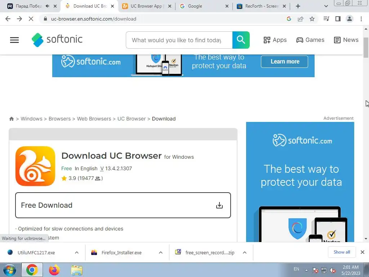Switch to the RecForth tab
Image resolution: width=369 pixels, height=277 pixels.
[262, 6]
